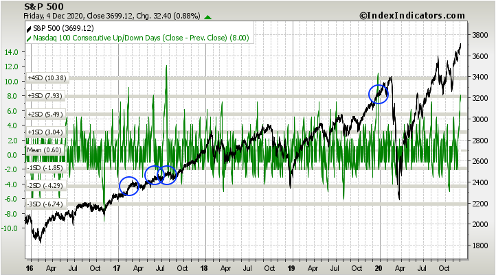Viewport: 496px width, 275px height.
Task: Click year label '17' on time axis
Action: (x=116, y=268)
